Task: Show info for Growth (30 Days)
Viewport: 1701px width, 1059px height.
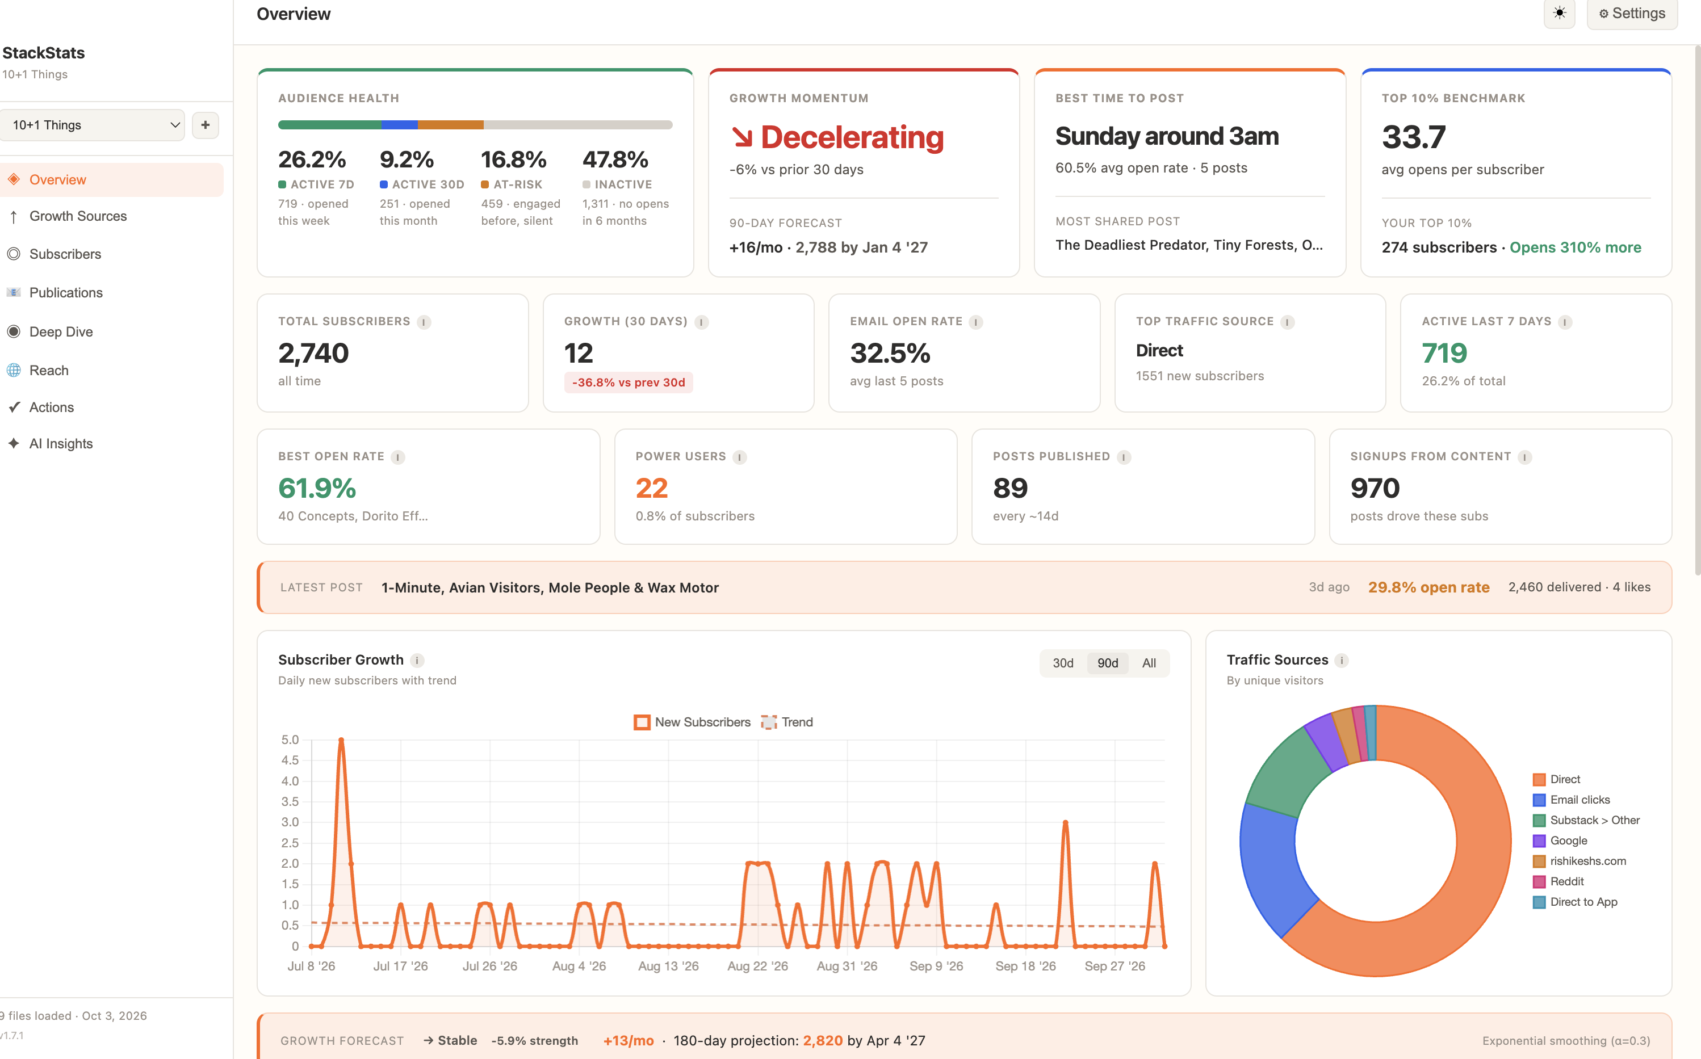Action: click(x=701, y=322)
